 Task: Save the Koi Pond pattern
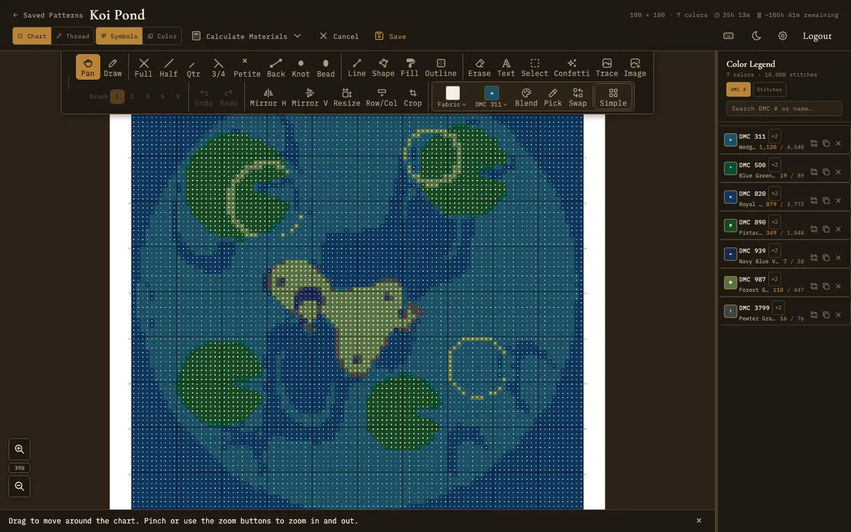[390, 36]
